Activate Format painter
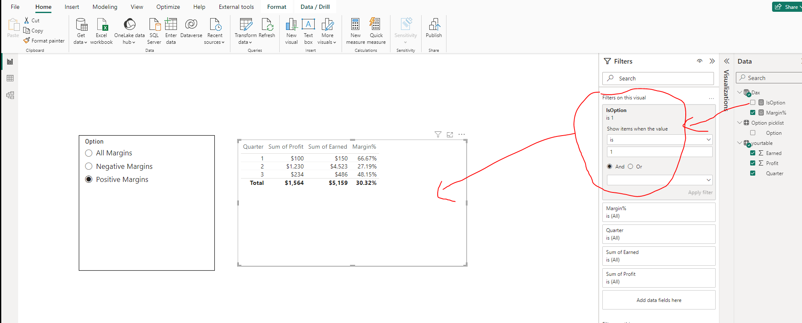802x323 pixels. (x=44, y=41)
